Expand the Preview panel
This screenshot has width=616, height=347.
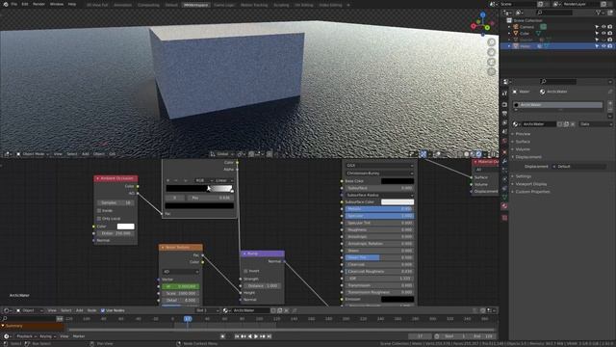(x=523, y=134)
